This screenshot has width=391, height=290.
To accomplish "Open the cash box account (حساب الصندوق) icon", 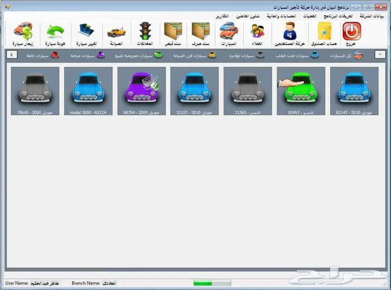I will [325, 32].
